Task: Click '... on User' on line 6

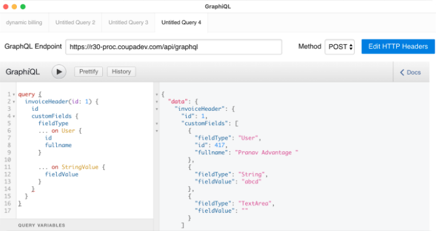Action: [x=57, y=131]
